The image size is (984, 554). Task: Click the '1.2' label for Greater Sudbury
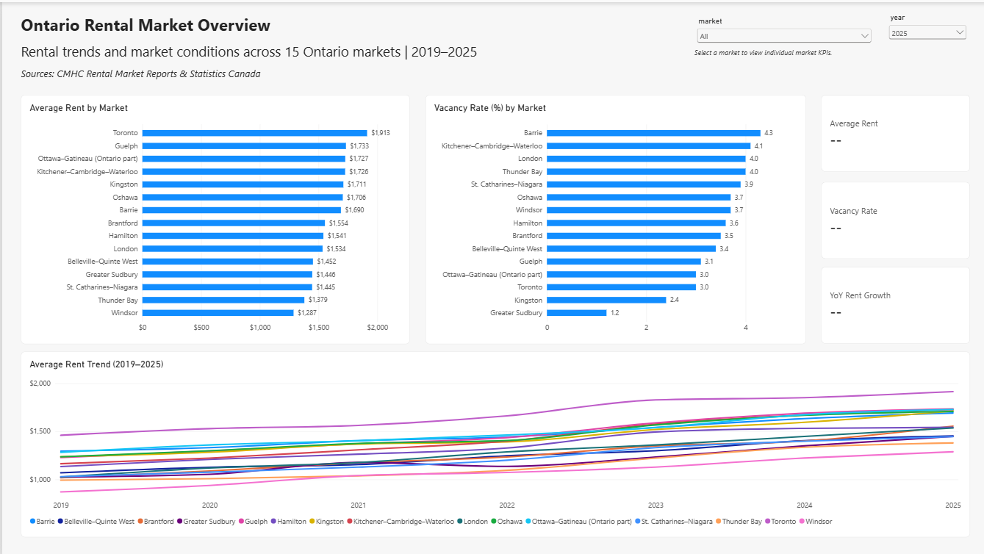(615, 313)
